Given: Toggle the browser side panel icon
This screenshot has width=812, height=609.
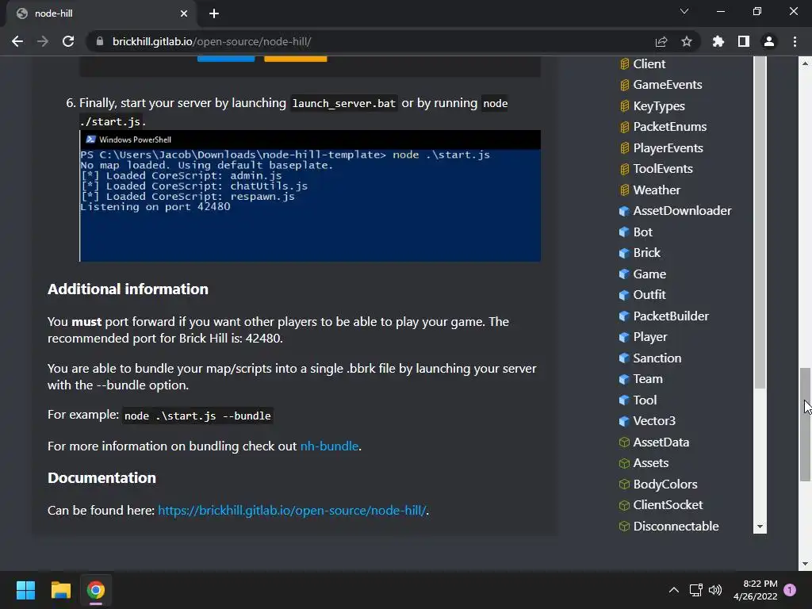Looking at the screenshot, I should [x=744, y=41].
